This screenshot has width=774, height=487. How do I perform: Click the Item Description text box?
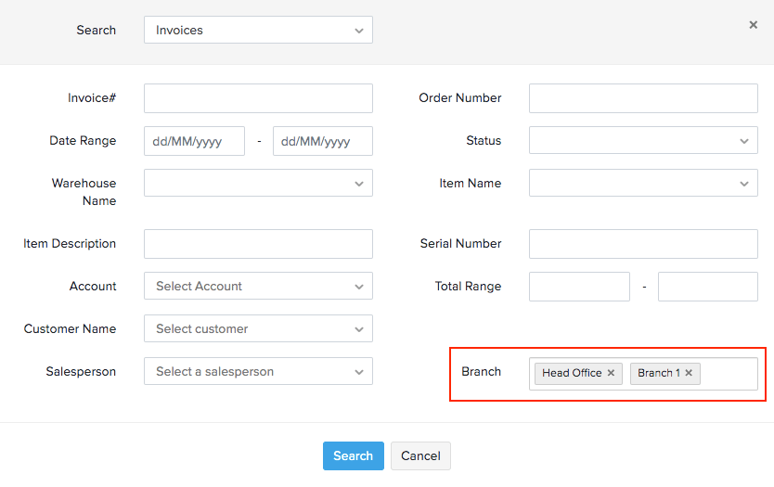258,244
